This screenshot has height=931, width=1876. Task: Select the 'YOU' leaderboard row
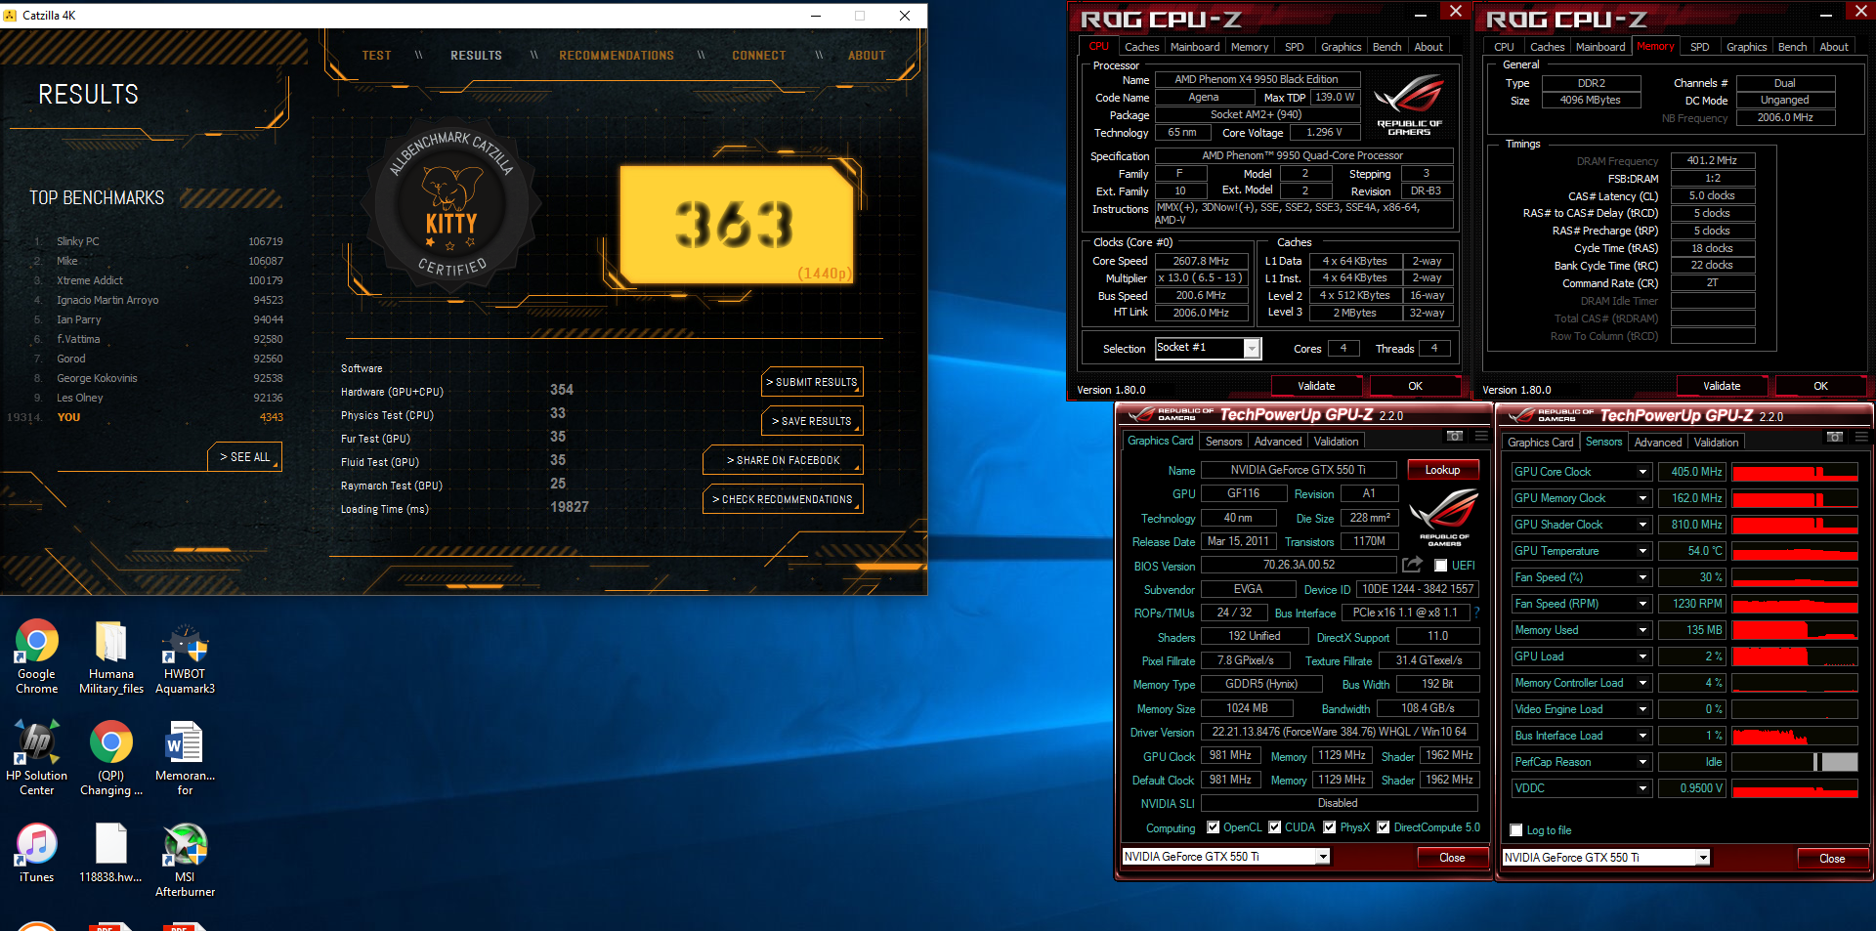coord(145,417)
